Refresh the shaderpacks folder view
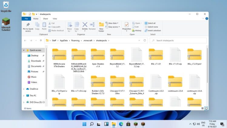Screen dimensions: 227x128 pos(145,40)
